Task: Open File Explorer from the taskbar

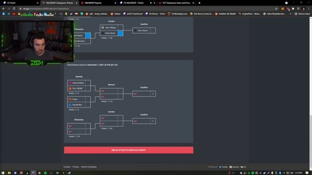Action: point(9,173)
